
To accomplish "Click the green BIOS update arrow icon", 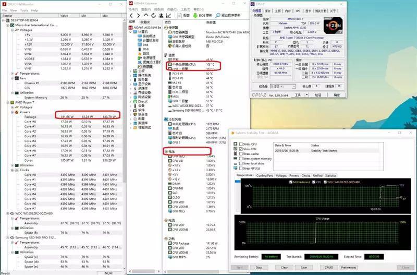I will pyautogui.click(x=195, y=16).
